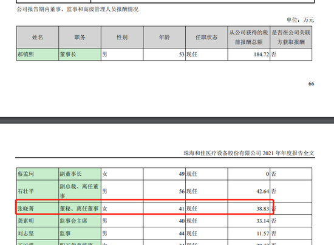Click 现任 in the 石壮平 row
The height and width of the screenshot is (245, 334).
click(x=192, y=192)
